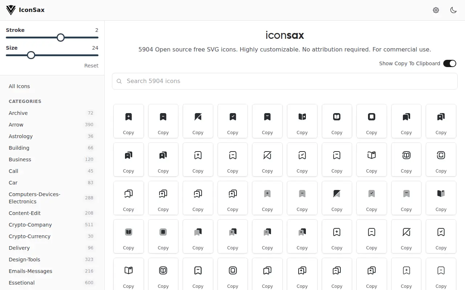Viewport: 465px width, 290px height.
Task: Pick solid black double-bookmark minus icon
Action: (x=129, y=155)
